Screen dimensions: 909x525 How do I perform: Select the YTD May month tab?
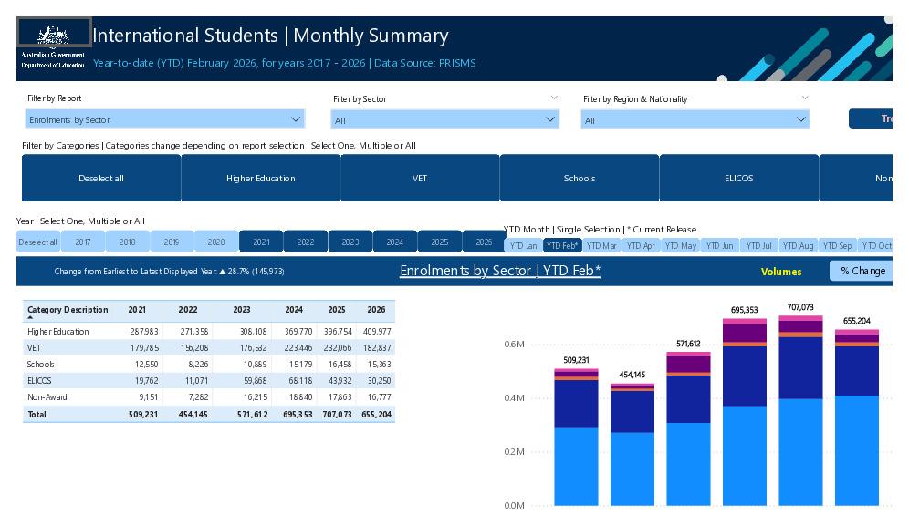coord(681,245)
